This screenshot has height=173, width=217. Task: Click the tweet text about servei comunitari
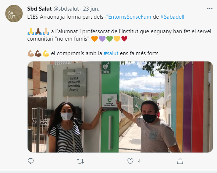tap(119, 35)
